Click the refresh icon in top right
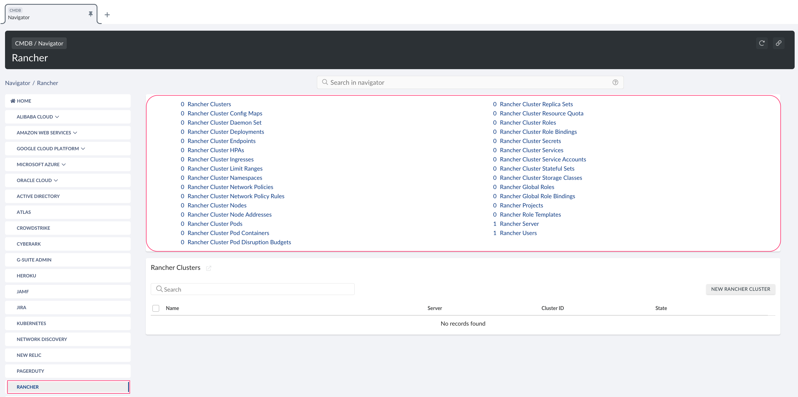This screenshot has height=397, width=798. (762, 43)
